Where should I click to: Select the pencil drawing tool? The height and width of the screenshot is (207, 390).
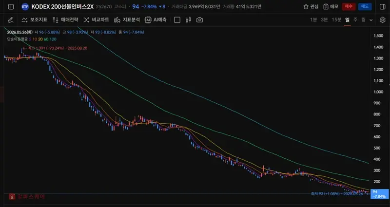click(10, 20)
